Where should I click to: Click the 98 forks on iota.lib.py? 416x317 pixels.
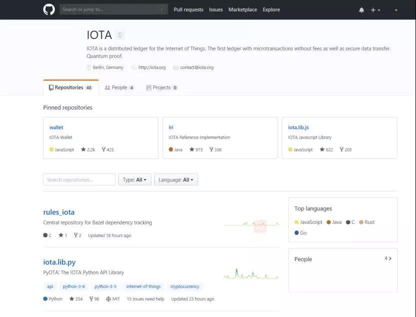pyautogui.click(x=94, y=299)
